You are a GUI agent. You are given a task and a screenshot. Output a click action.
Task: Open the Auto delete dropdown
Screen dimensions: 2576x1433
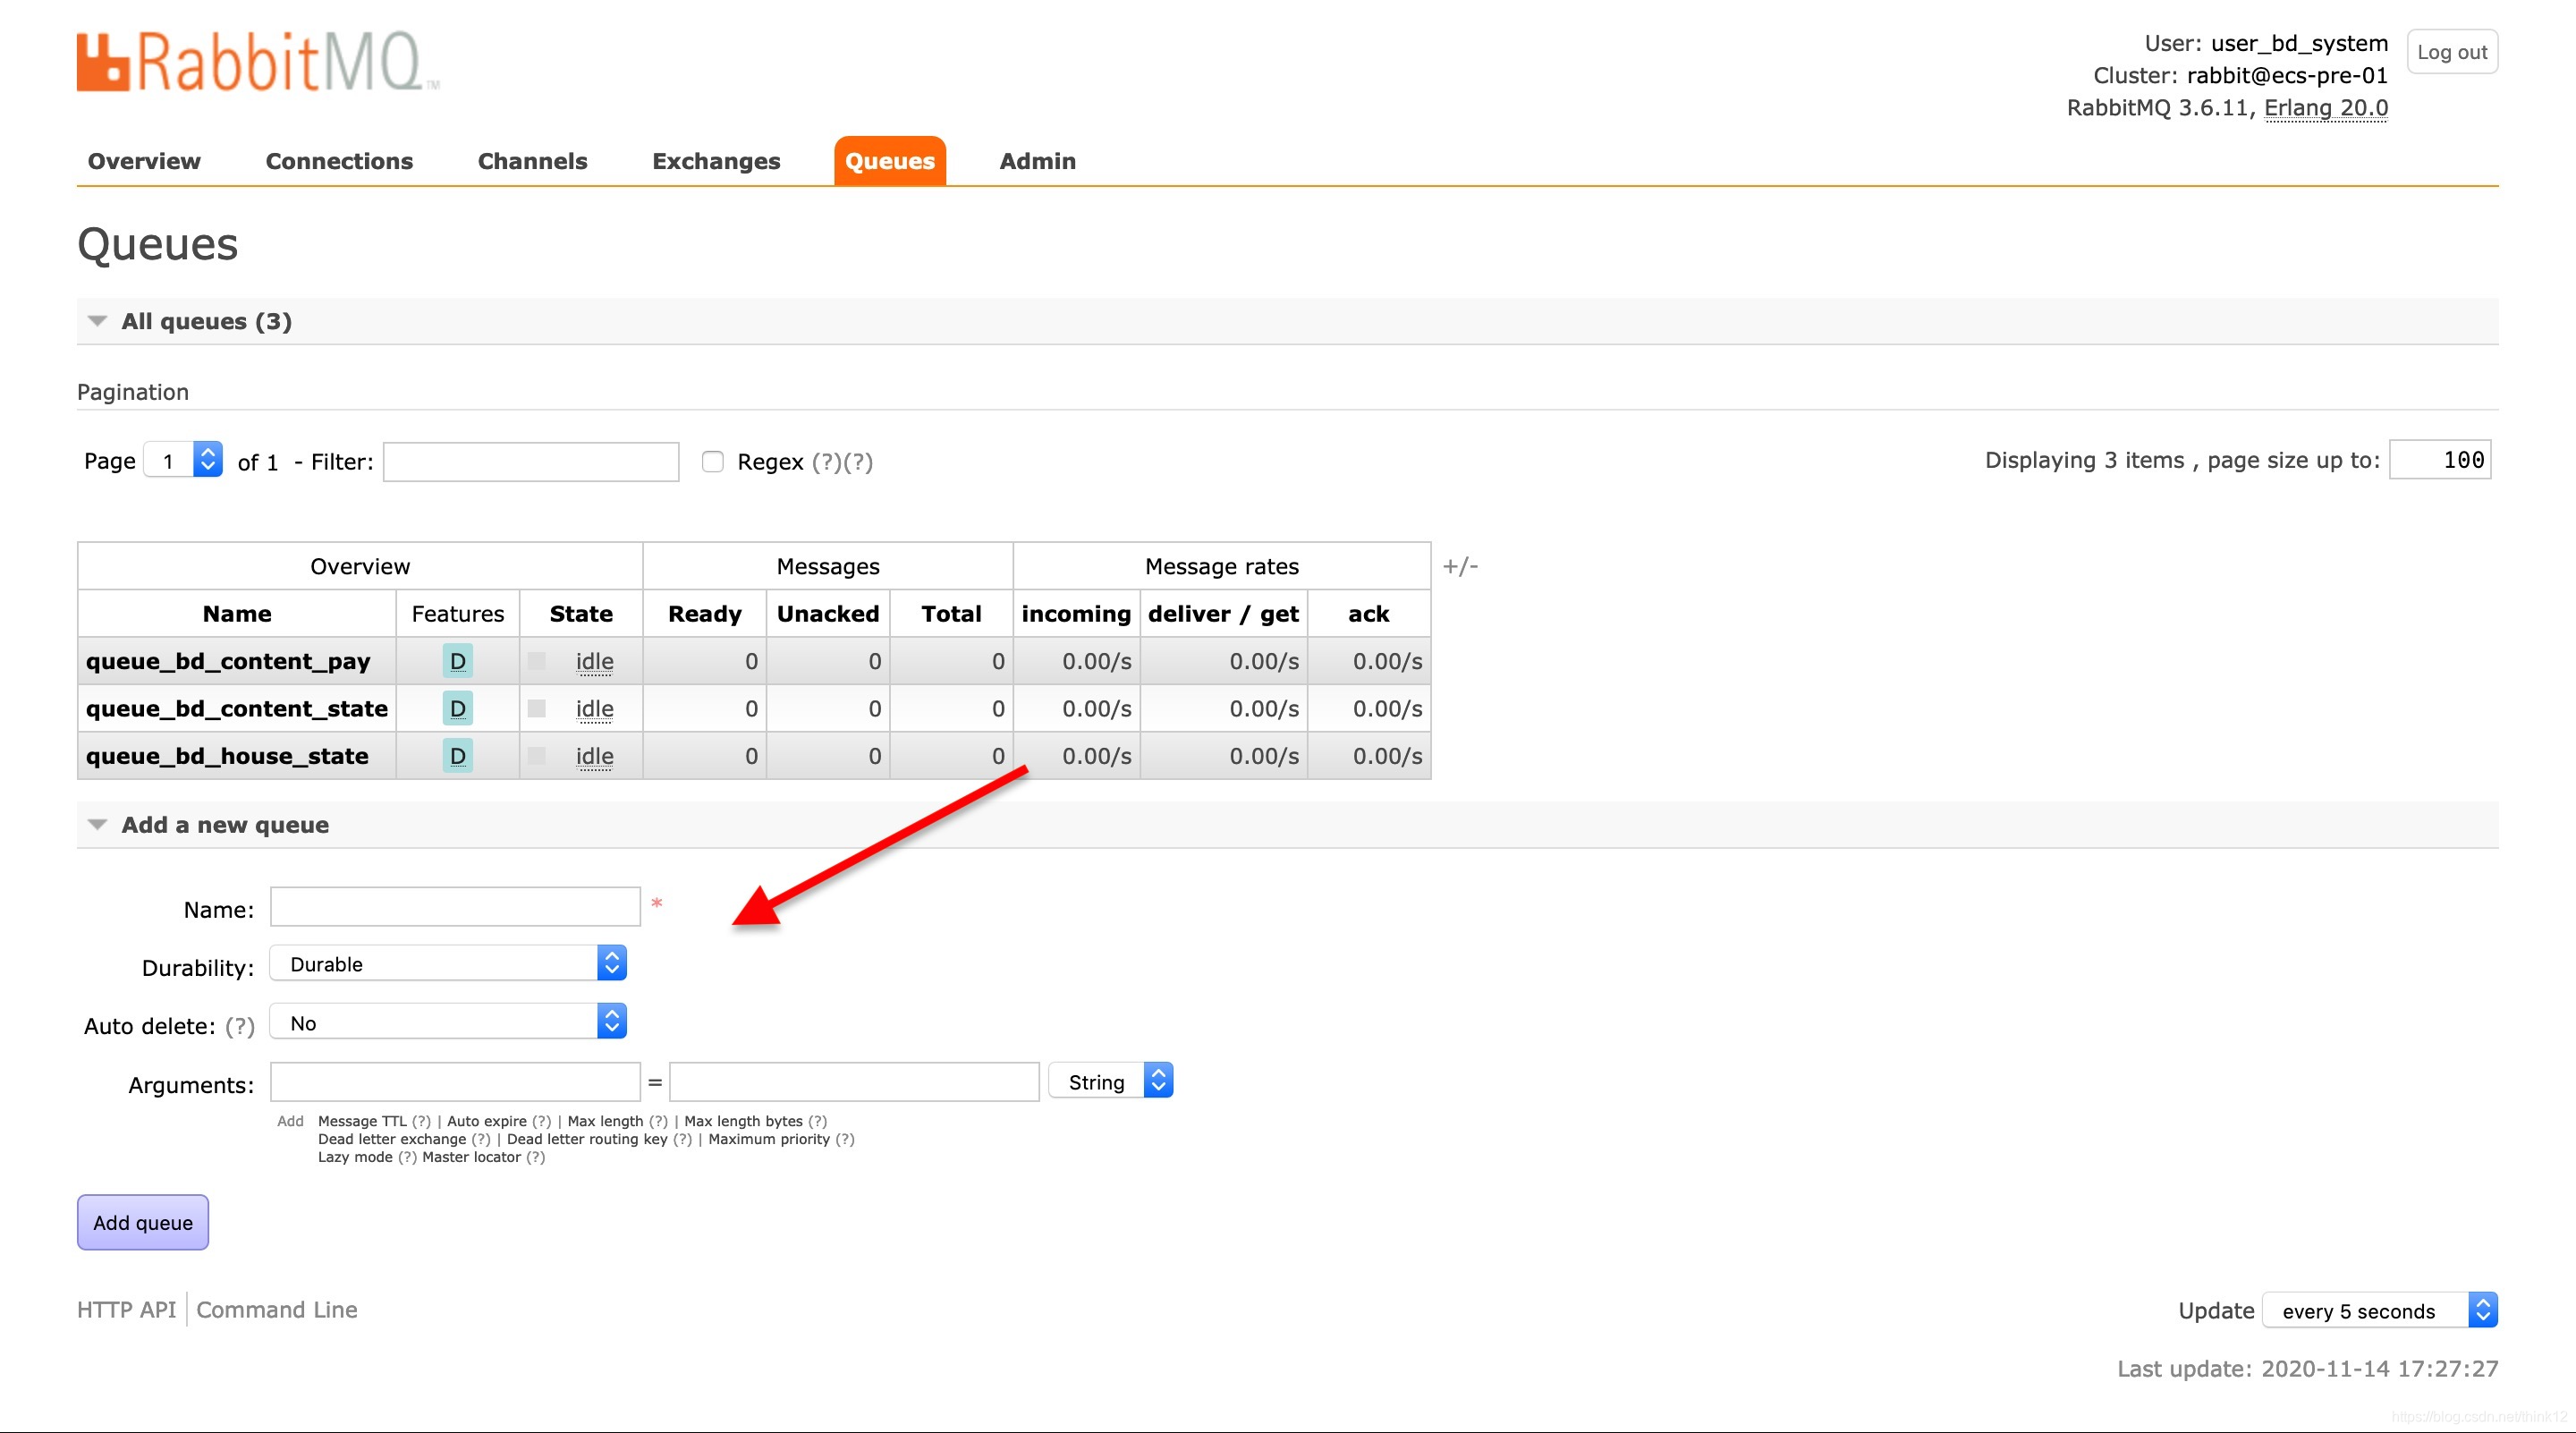(447, 1022)
